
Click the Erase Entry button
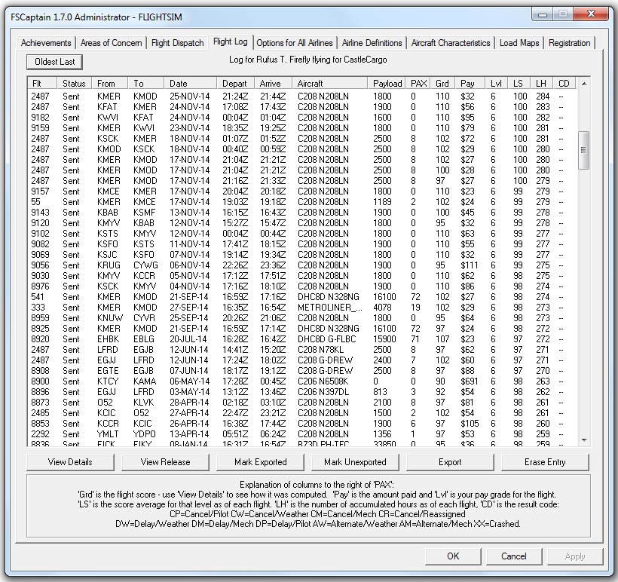[545, 462]
